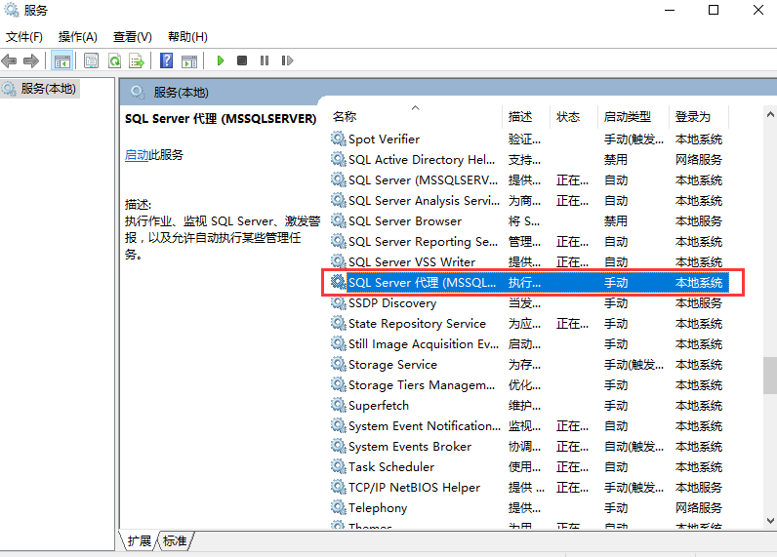Click gear icon of TCP/IP NetBIOS Helper
Image resolution: width=777 pixels, height=557 pixels.
339,487
